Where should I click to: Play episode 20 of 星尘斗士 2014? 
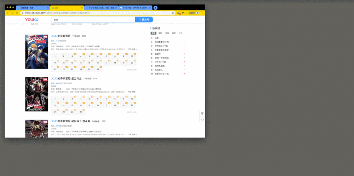coord(132,105)
